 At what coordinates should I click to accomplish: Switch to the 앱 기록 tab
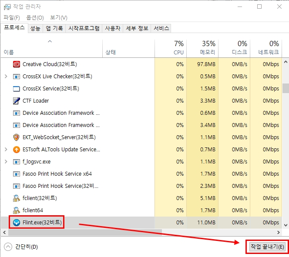pos(54,28)
